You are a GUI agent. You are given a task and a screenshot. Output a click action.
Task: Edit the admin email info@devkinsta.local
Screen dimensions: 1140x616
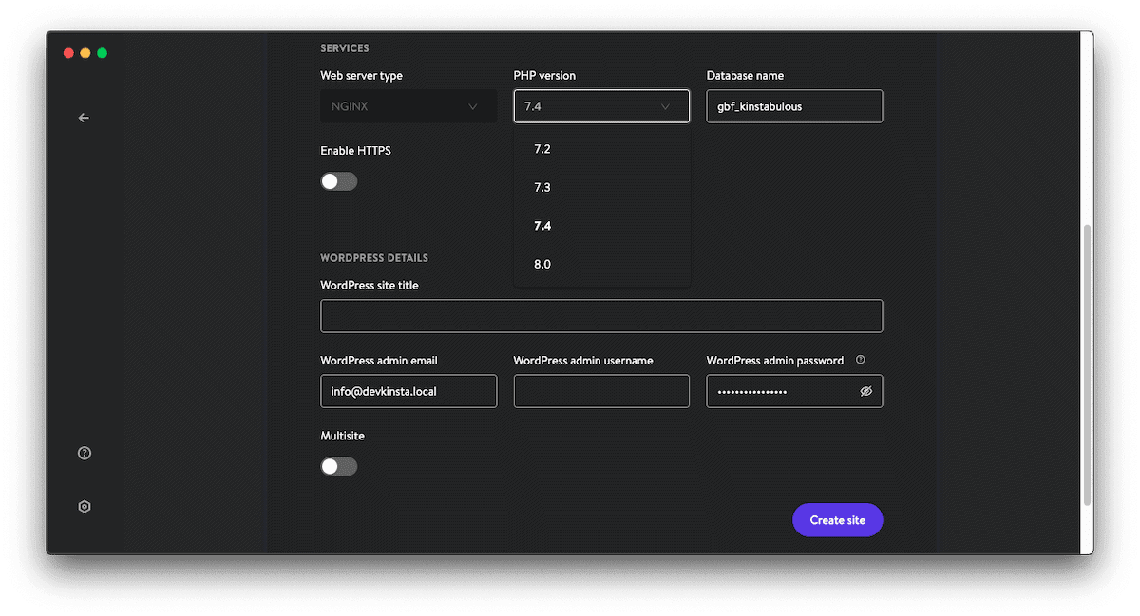[x=408, y=390]
